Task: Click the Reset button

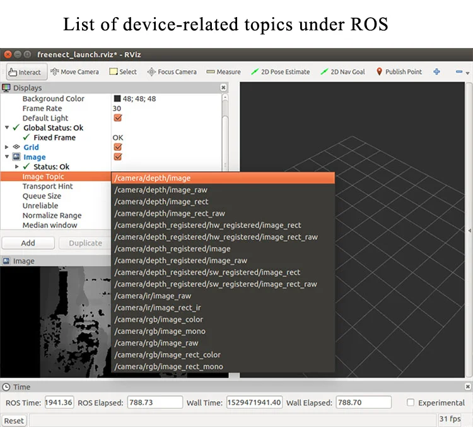Action: 14,421
